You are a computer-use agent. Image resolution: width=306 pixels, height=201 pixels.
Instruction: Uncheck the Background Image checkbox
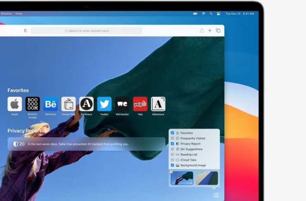click(x=172, y=165)
